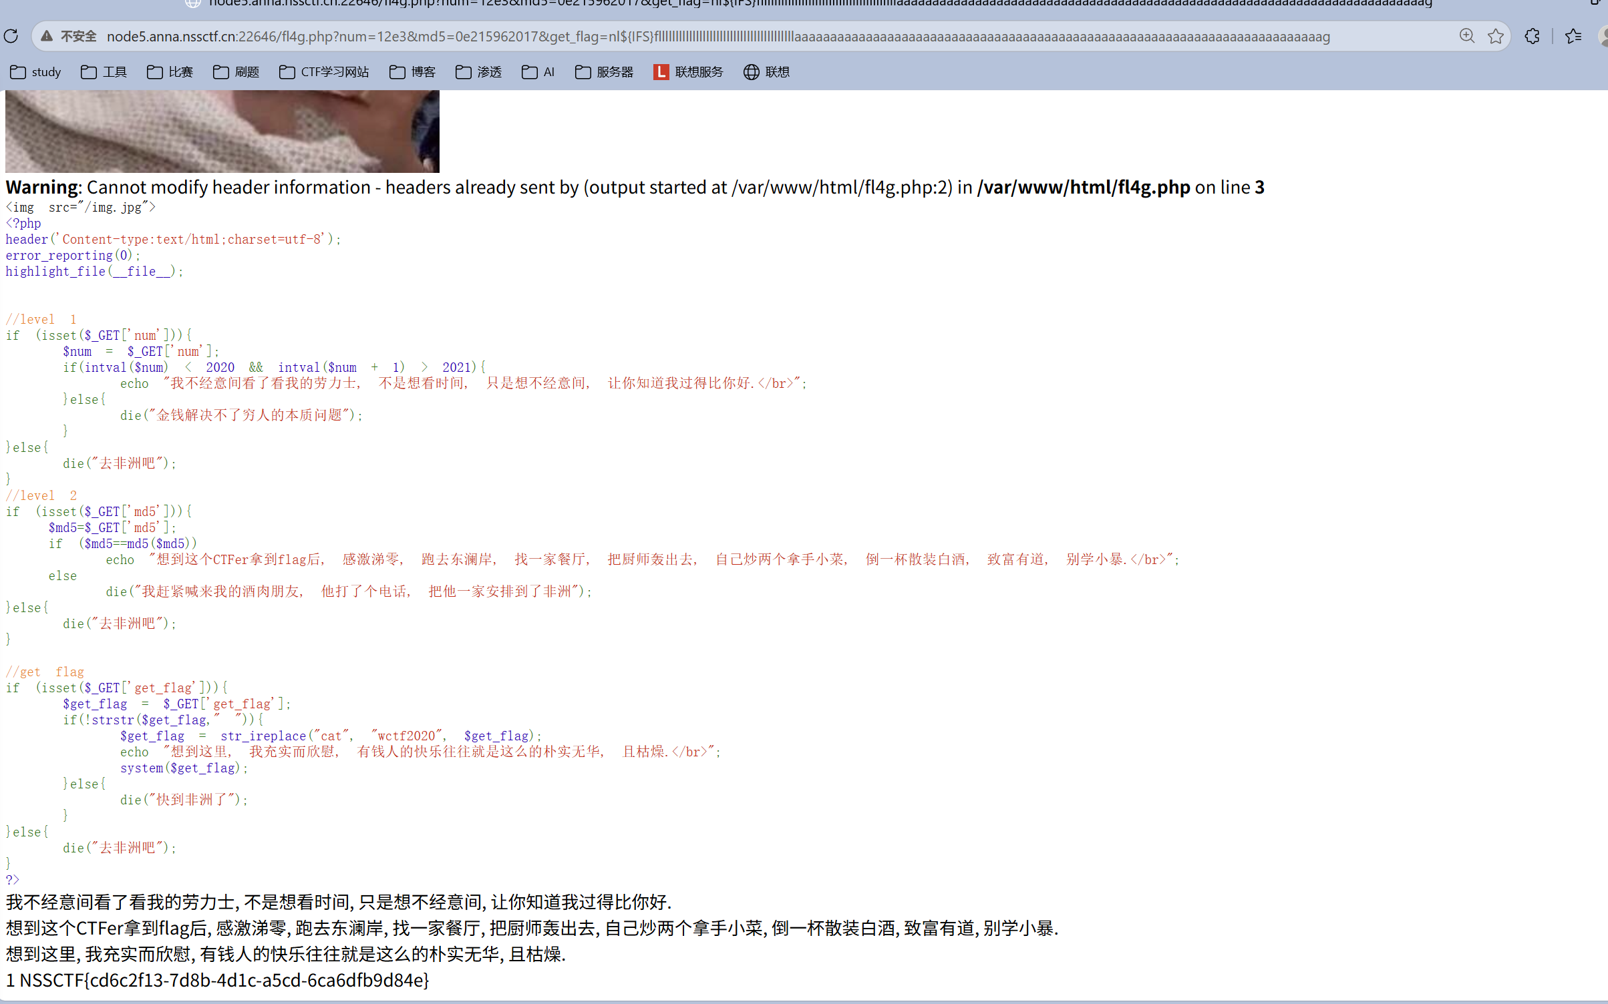Open the 工具 bookmark folder
The height and width of the screenshot is (1004, 1608).
(104, 72)
